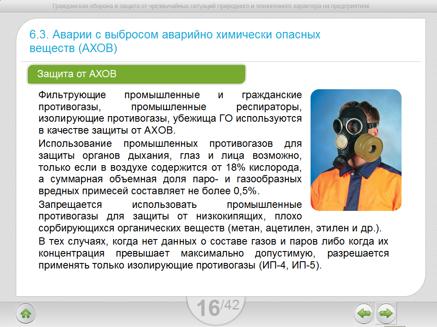This screenshot has height=327, width=437.
Task: Click the '(АХОВ)' word in the title
Action: (x=98, y=48)
